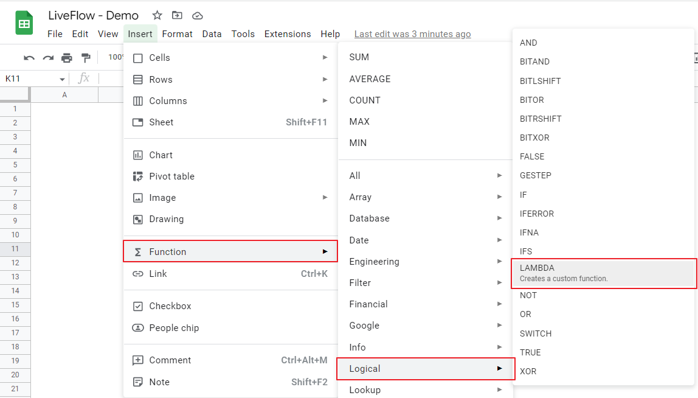Click the Rows icon in Insert menu
This screenshot has height=398, width=698.
tap(138, 80)
